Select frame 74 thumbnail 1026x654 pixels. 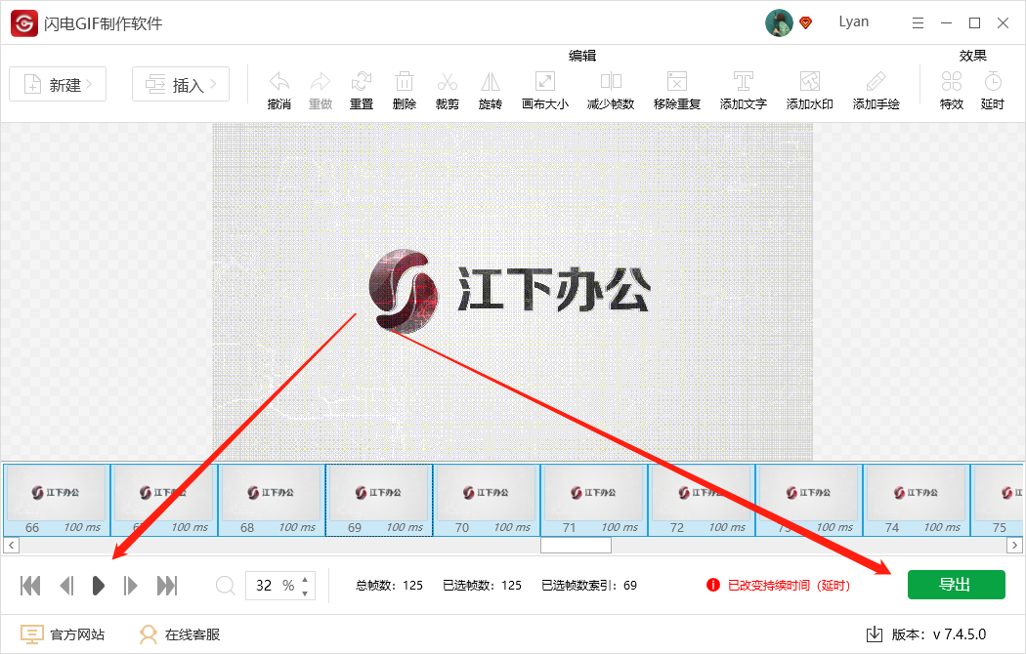pos(917,500)
